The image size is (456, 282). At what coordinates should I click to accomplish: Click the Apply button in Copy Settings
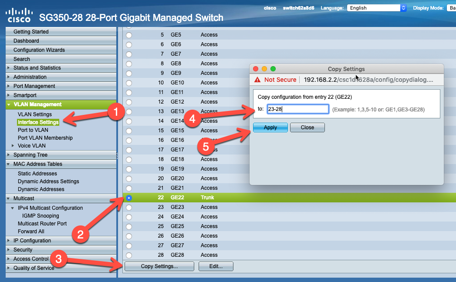tap(270, 128)
